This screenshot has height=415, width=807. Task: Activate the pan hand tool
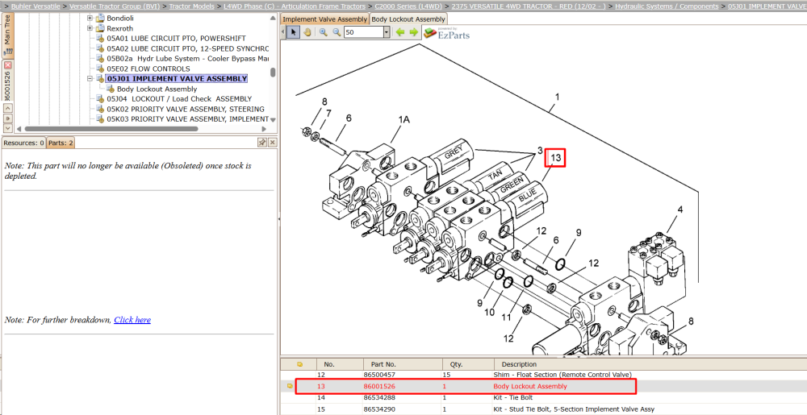click(x=307, y=32)
